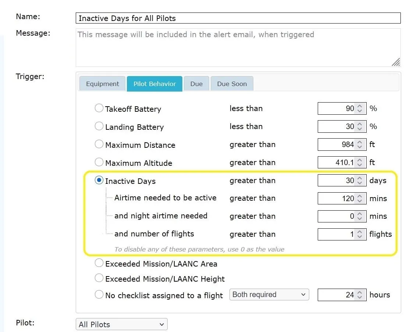The width and height of the screenshot is (417, 332).
Task: Click the Maximum Altitude feet value field
Action: (x=342, y=163)
